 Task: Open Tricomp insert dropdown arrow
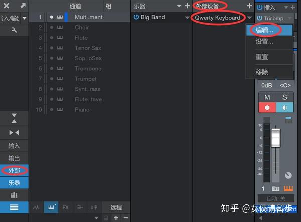290,18
